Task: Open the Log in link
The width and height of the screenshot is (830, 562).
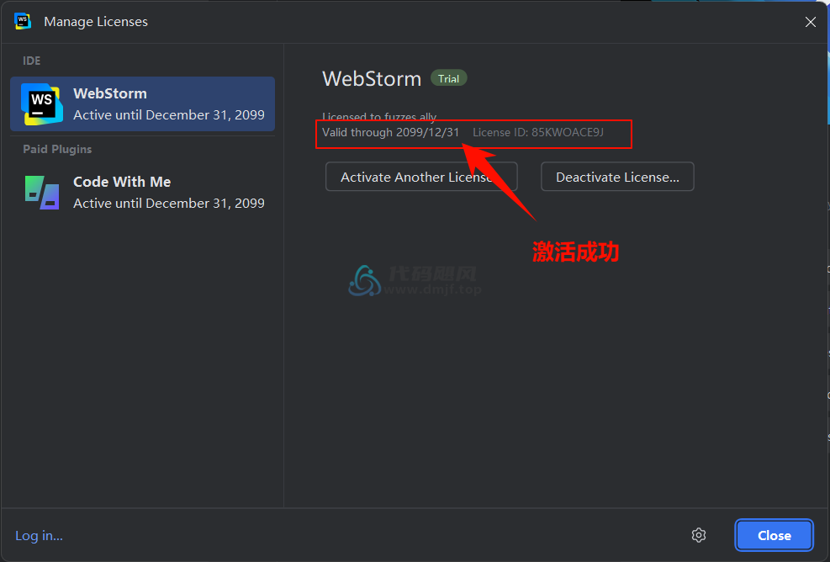Action: 39,536
